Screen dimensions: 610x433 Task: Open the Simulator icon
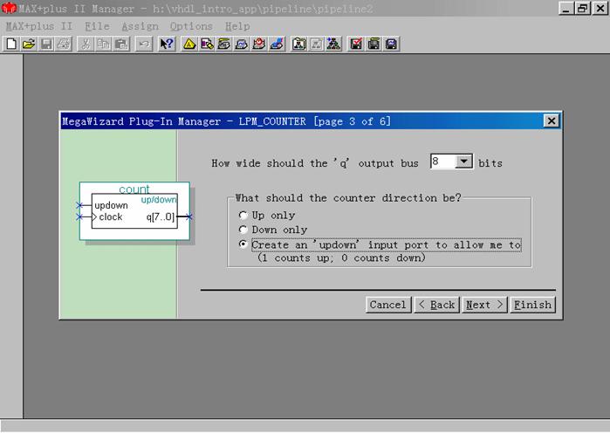point(242,44)
